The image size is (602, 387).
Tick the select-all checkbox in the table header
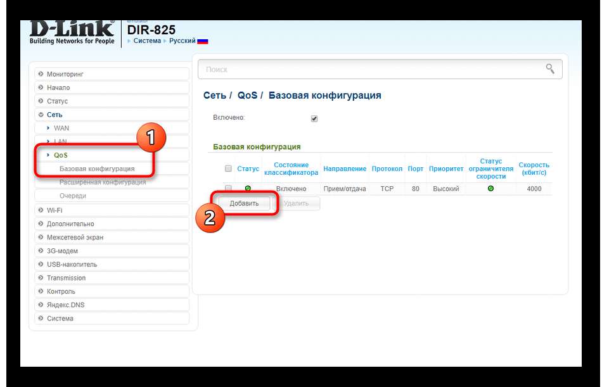[228, 168]
